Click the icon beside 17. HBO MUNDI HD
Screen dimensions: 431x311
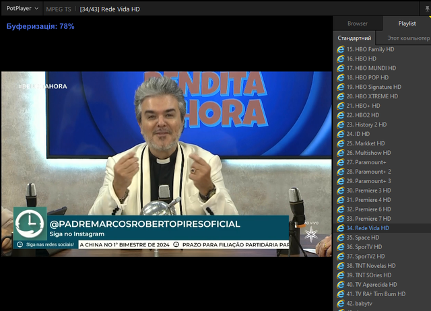click(x=340, y=68)
